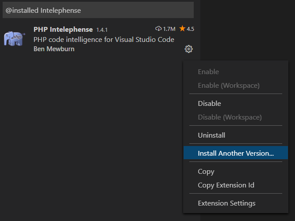The image size is (295, 221).
Task: Click the PHP Intelephense elephant logo
Action: point(15,39)
